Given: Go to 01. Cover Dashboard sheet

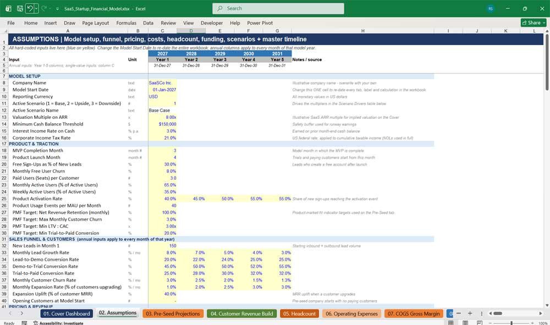Looking at the screenshot, I should pos(67,313).
